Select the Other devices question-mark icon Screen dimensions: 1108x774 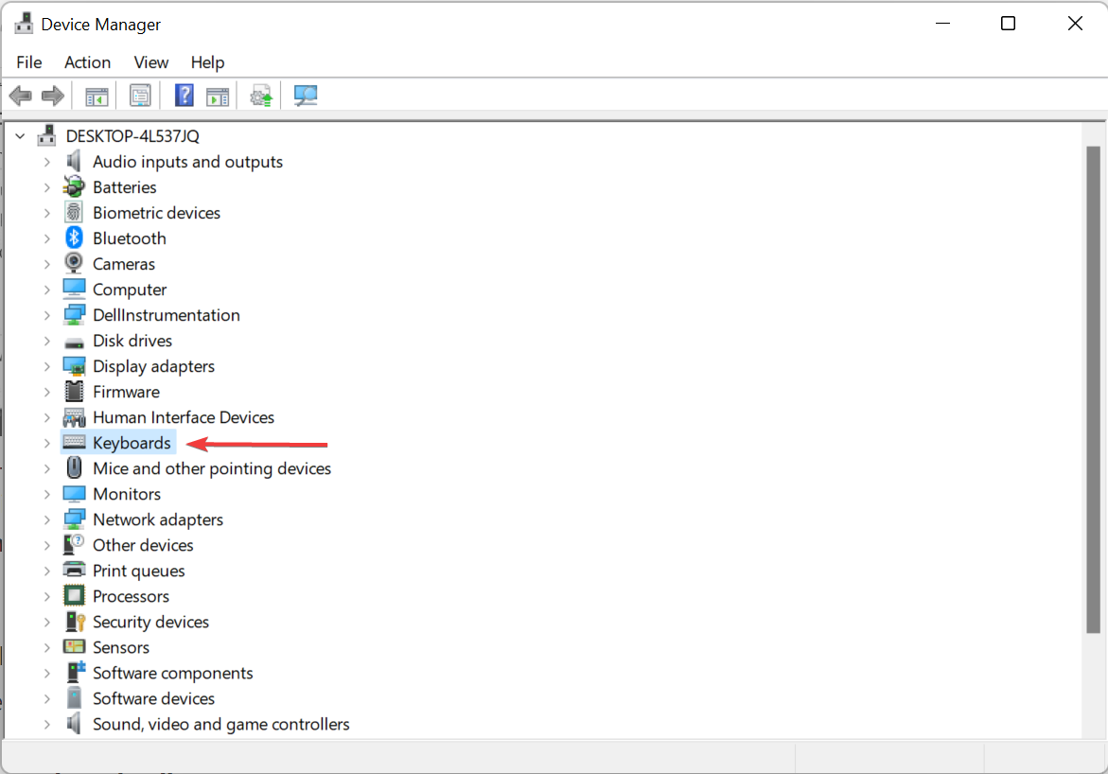[x=74, y=544]
